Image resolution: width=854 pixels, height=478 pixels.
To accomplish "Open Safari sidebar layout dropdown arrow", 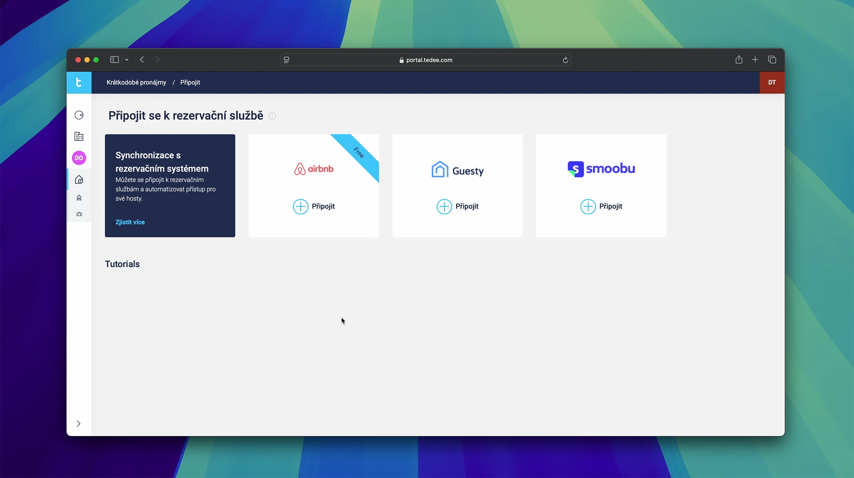I will pyautogui.click(x=127, y=60).
